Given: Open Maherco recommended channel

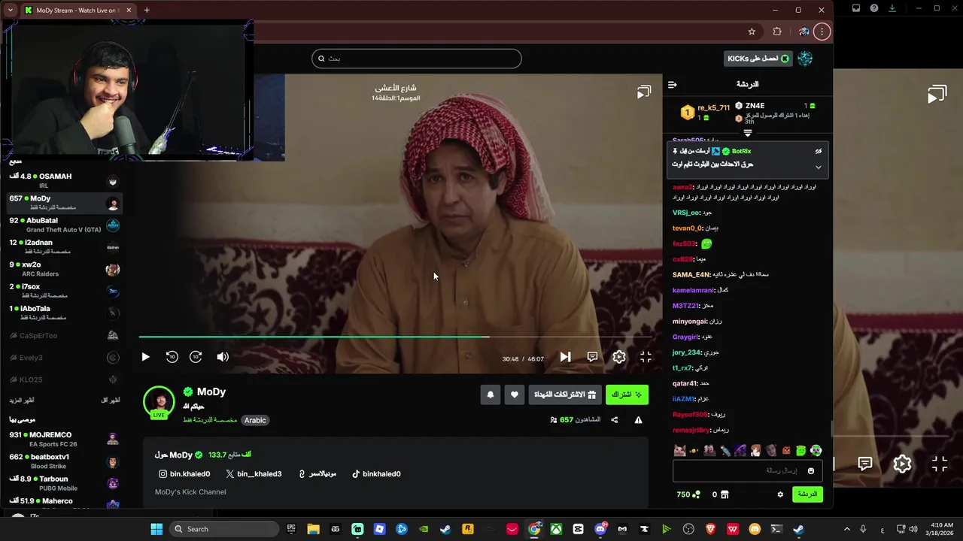Looking at the screenshot, I should pyautogui.click(x=63, y=502).
